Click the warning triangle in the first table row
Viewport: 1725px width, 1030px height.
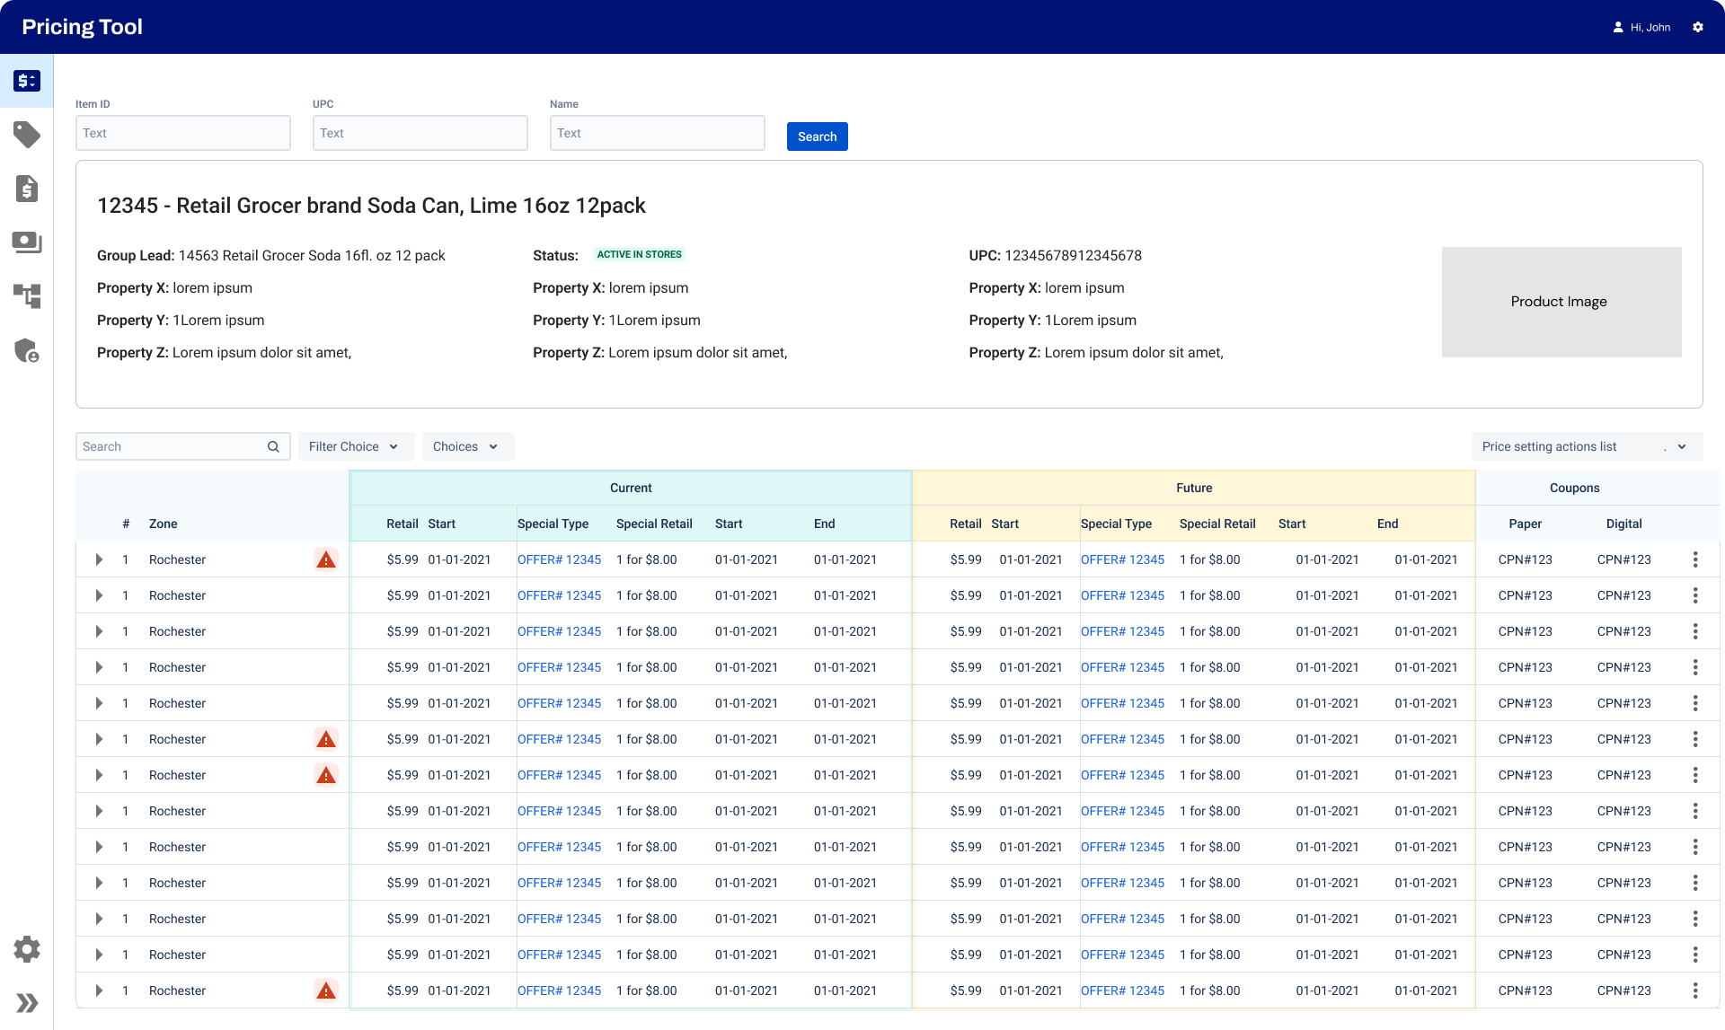tap(326, 559)
